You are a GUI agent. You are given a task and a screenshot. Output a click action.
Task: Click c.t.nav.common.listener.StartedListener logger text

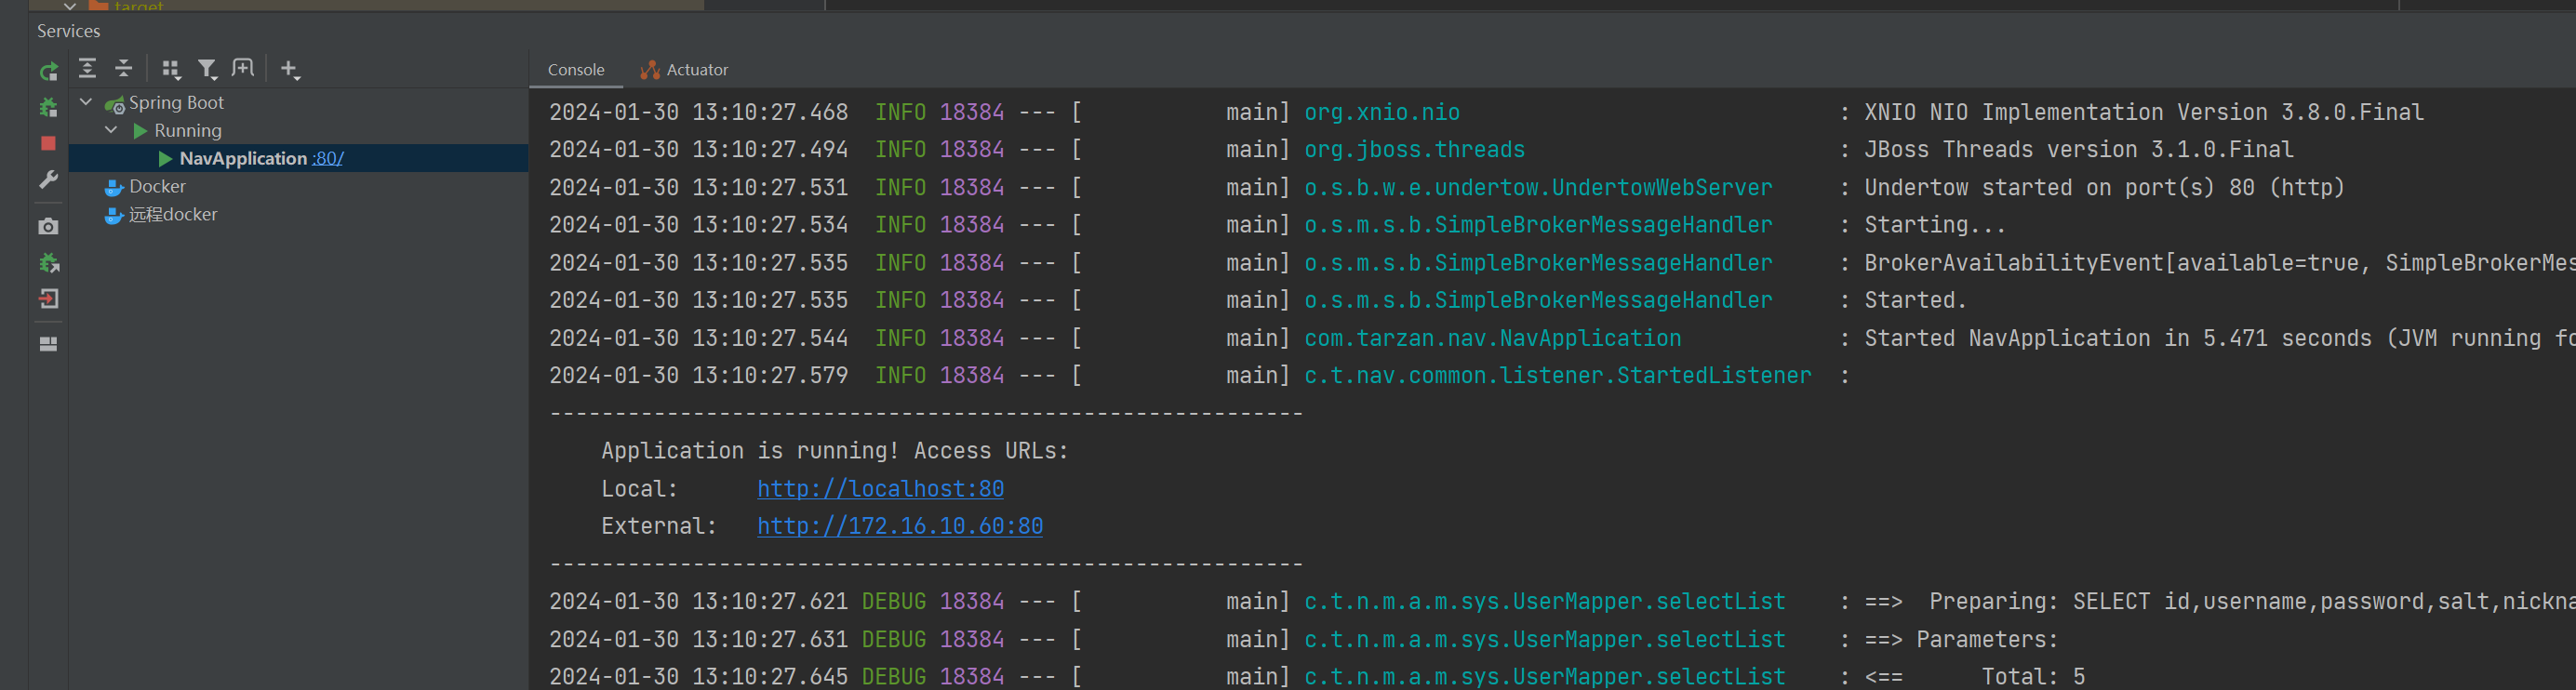coord(1558,375)
